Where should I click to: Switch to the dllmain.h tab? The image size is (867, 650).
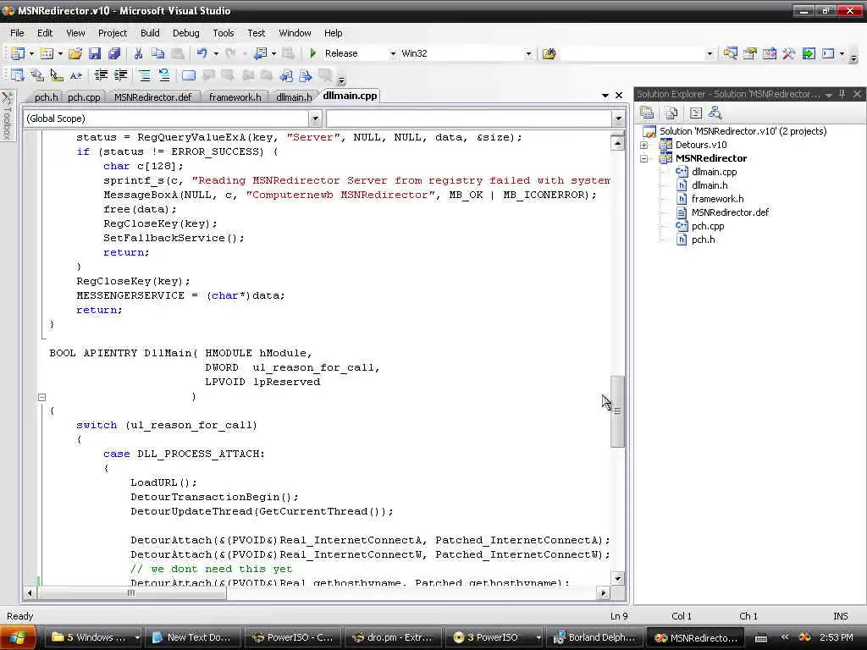pyautogui.click(x=294, y=97)
